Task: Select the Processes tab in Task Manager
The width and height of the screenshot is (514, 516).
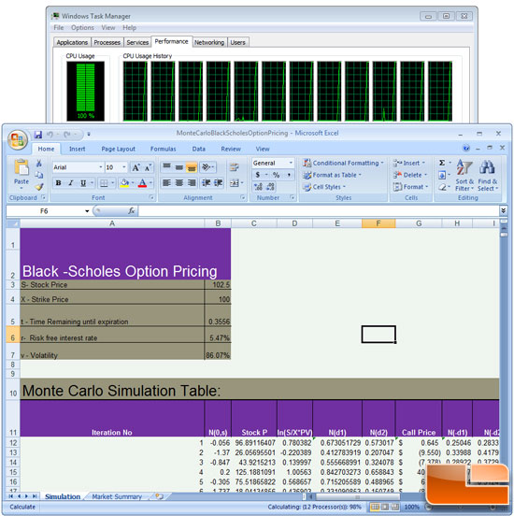Action: [107, 42]
